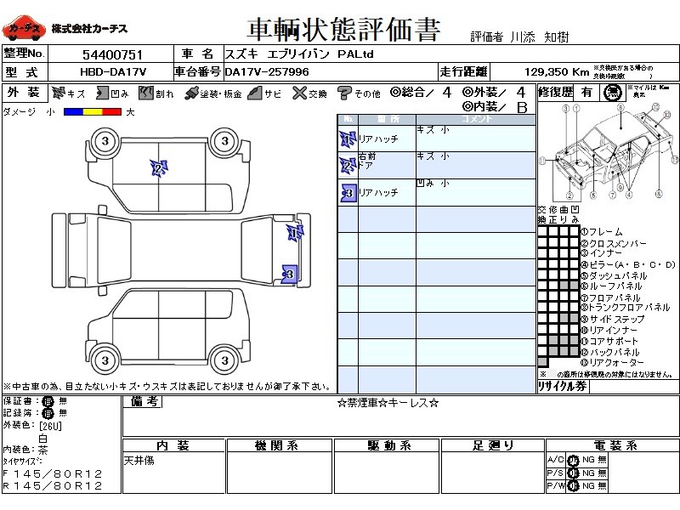Select the キズ scratch legend icon
Image resolution: width=680 pixels, height=510 pixels.
59,93
